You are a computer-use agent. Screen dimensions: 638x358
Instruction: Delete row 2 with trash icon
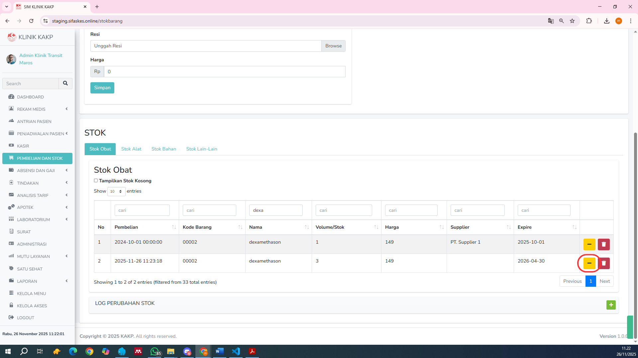coord(603,263)
